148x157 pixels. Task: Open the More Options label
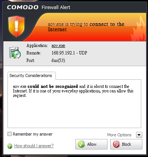click(119, 135)
